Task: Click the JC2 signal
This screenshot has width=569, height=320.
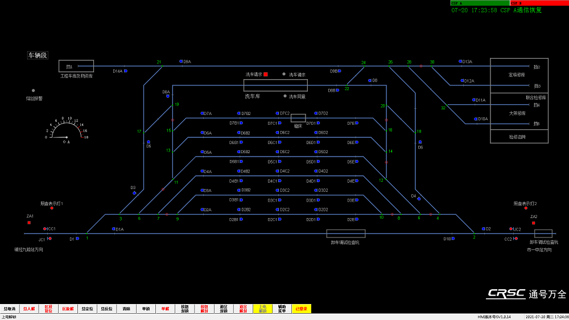Action: tap(511, 229)
